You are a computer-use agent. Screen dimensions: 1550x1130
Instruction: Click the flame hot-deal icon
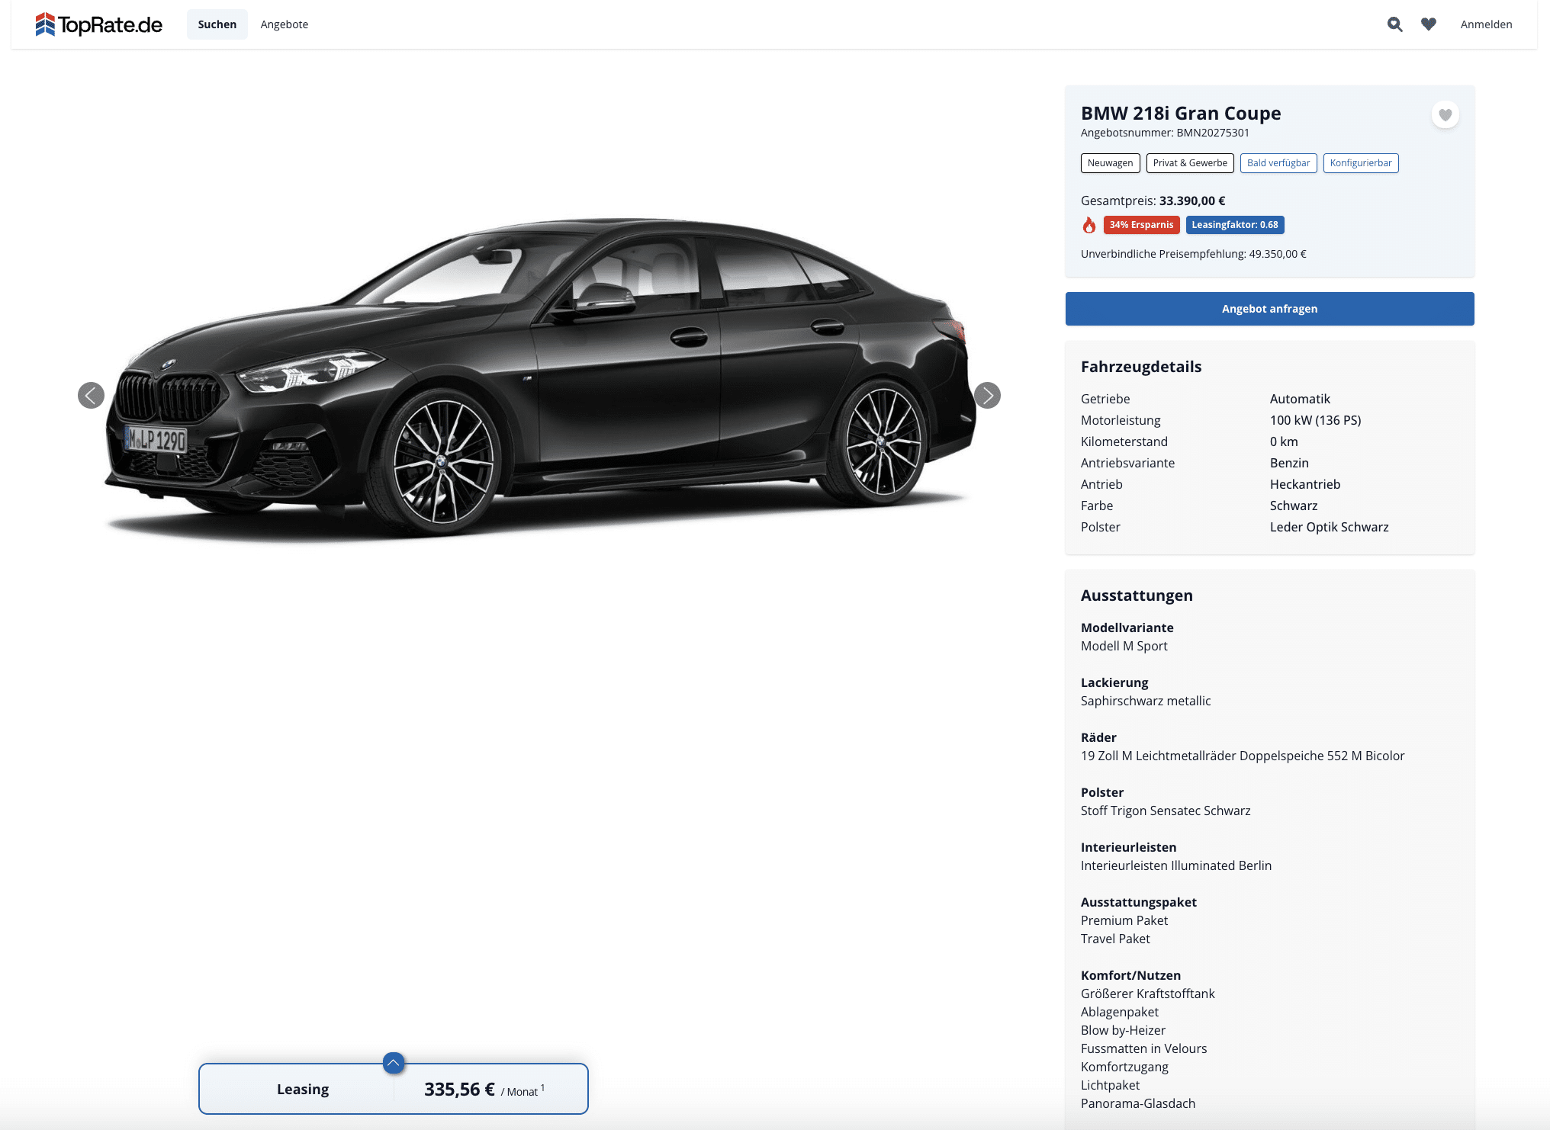click(1089, 225)
